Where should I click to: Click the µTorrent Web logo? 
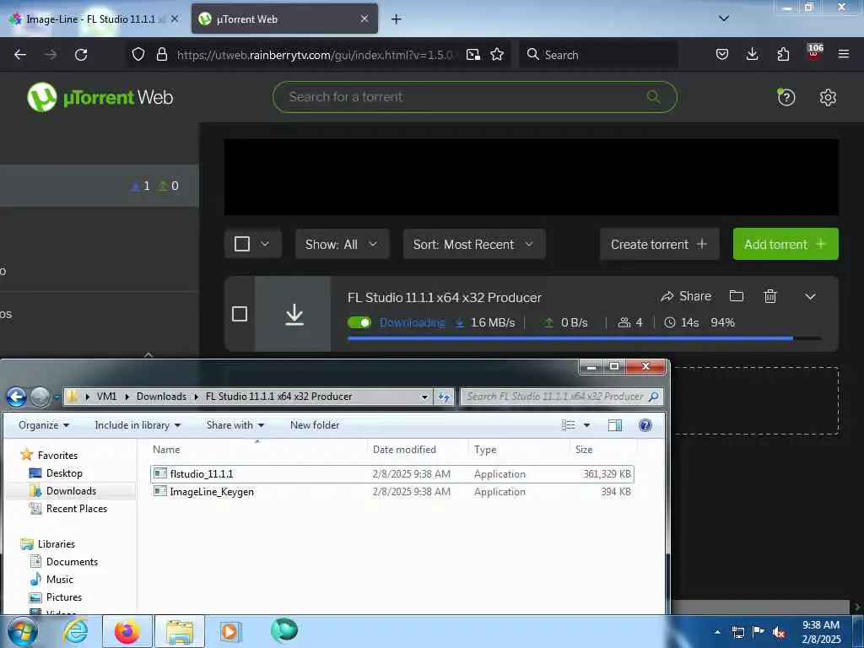100,98
